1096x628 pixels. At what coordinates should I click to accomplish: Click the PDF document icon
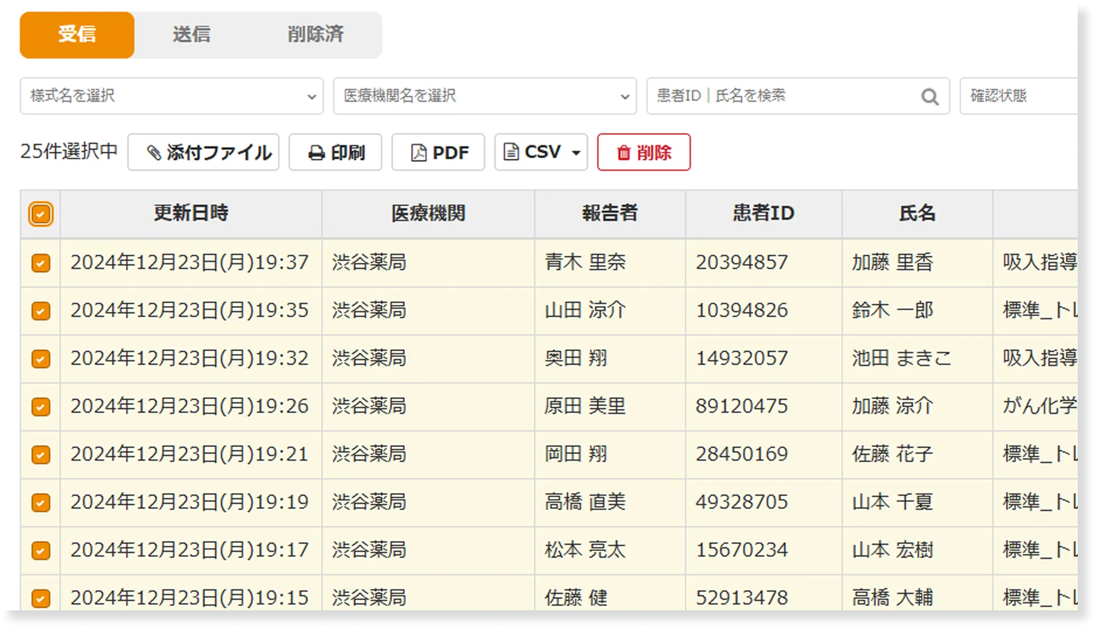point(418,152)
